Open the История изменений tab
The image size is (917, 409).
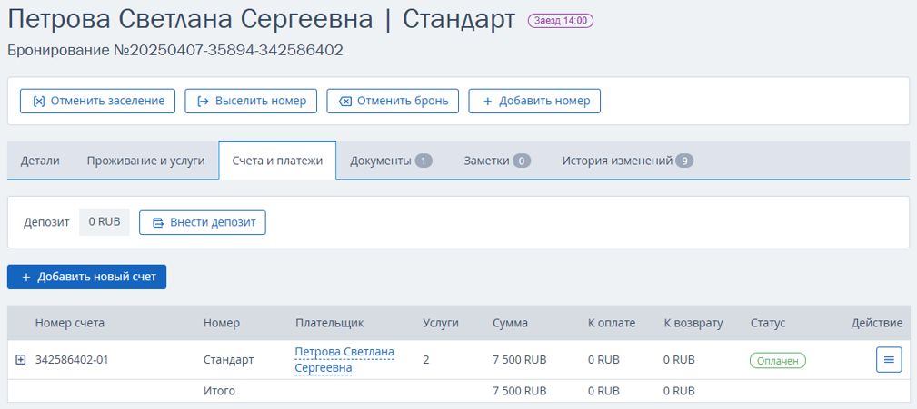(x=627, y=161)
